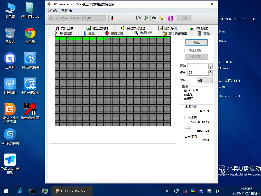
Task: Decrease the 开始 value with down arrow
Action: pyautogui.click(x=210, y=67)
